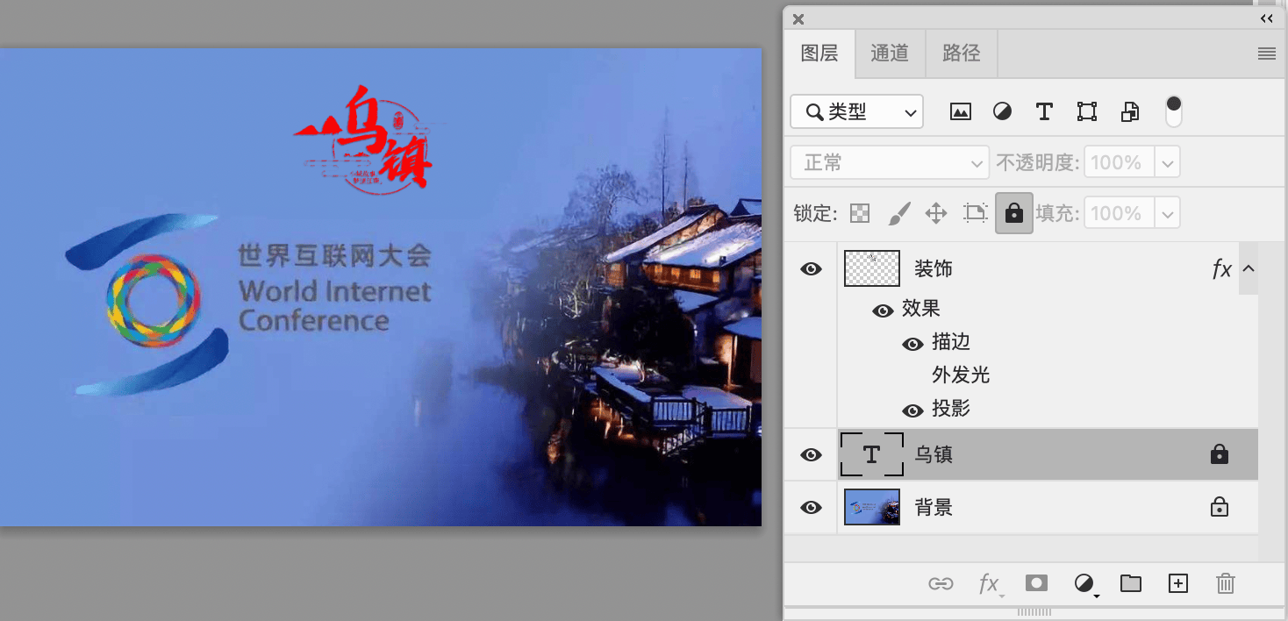Click the lock transparent pixels icon
This screenshot has height=621, width=1288.
[861, 213]
